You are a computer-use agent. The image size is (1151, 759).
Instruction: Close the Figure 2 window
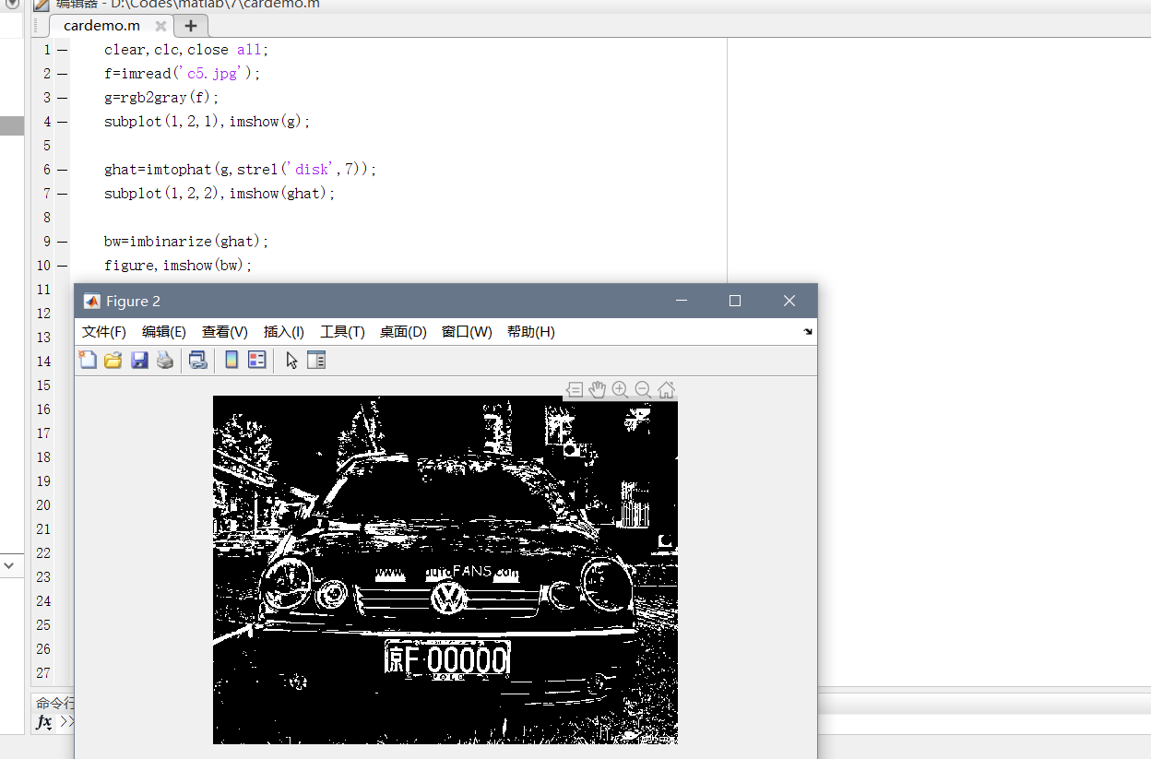click(x=789, y=301)
